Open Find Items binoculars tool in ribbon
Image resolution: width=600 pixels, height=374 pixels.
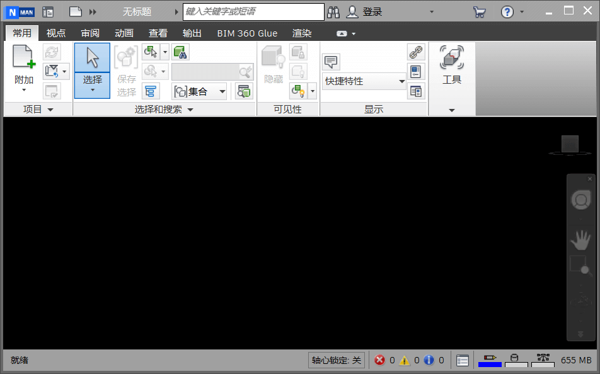pyautogui.click(x=180, y=52)
